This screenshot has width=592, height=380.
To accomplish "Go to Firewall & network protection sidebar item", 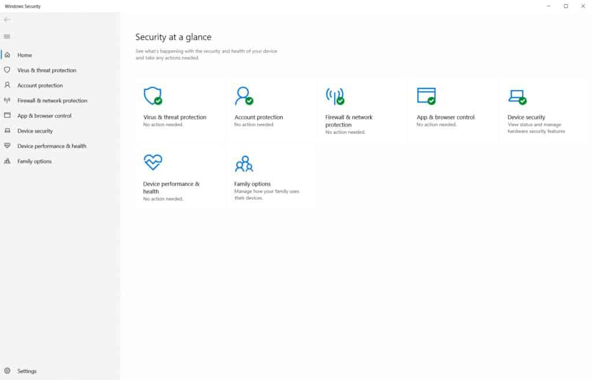I will coord(60,100).
